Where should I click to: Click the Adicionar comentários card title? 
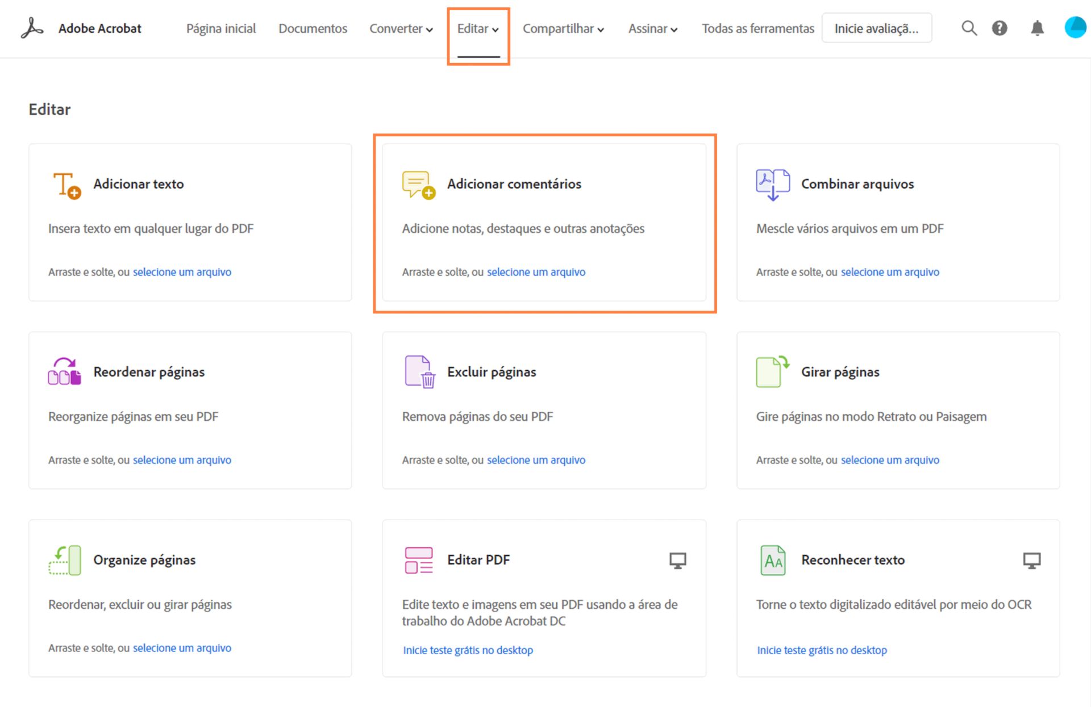(514, 184)
